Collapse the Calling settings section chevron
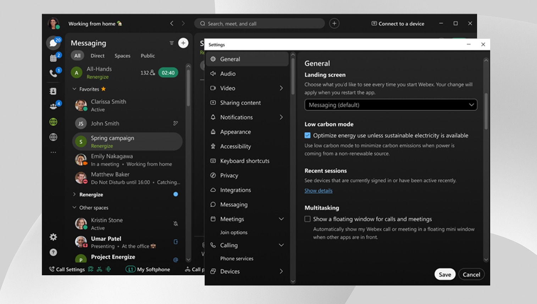This screenshot has height=304, width=537. (281, 245)
